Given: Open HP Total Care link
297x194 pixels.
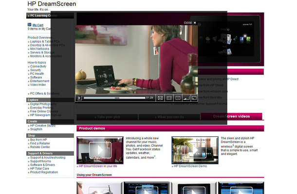Looking at the screenshot, I should click(39, 168).
